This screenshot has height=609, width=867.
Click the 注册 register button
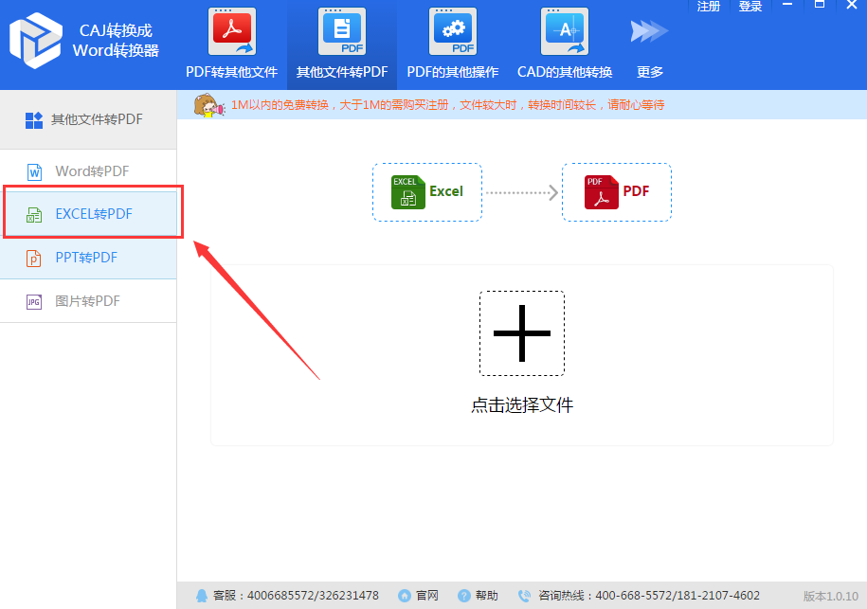click(x=709, y=7)
